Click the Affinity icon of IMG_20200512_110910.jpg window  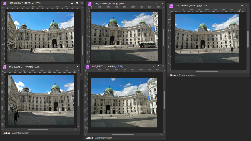click(x=4, y=67)
